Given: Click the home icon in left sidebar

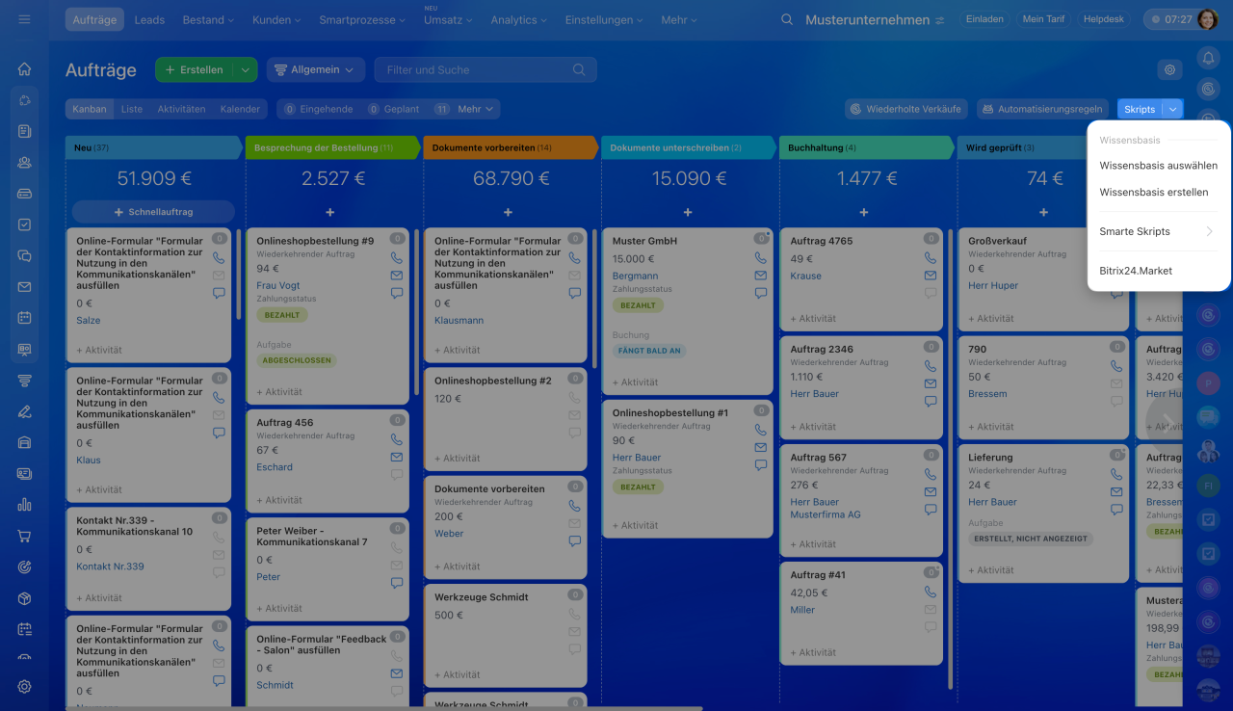Looking at the screenshot, I should coord(24,69).
